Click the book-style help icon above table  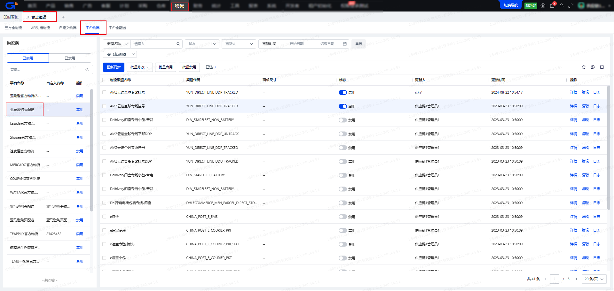[x=602, y=67]
